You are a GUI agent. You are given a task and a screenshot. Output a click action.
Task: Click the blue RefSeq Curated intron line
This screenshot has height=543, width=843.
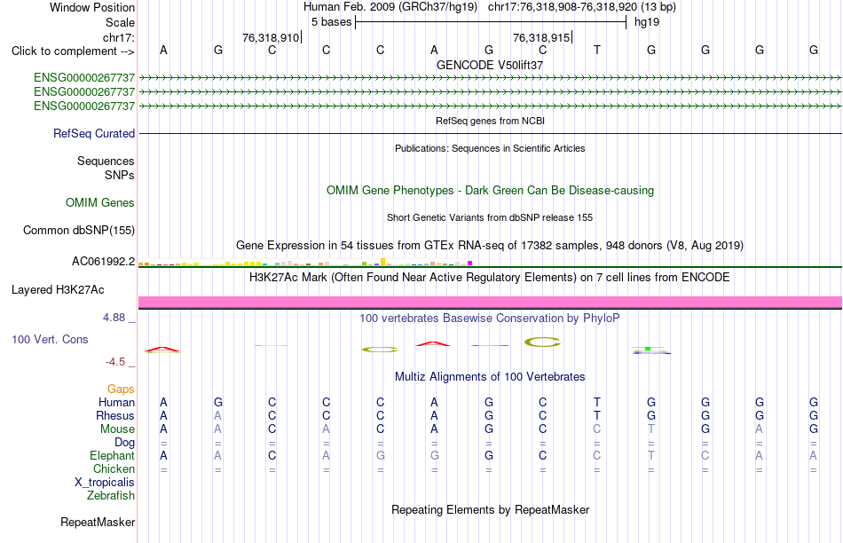tap(490, 133)
